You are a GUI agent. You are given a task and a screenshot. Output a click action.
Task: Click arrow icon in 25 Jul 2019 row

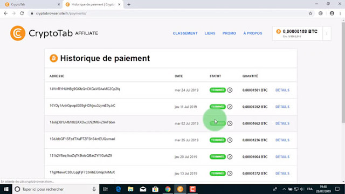click(x=230, y=140)
